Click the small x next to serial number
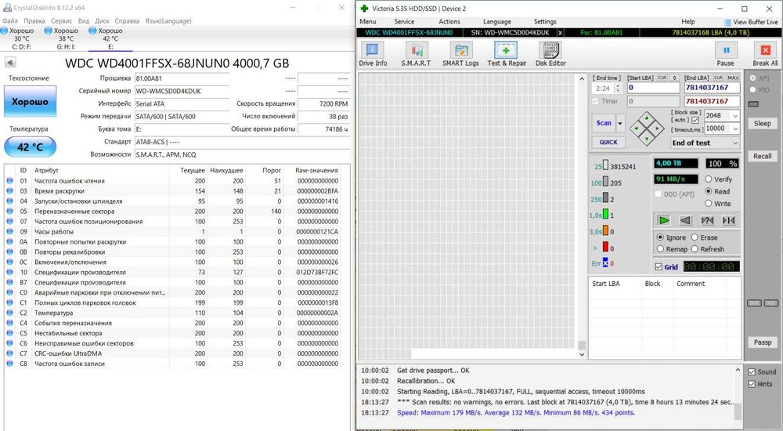The width and height of the screenshot is (783, 431). point(561,32)
